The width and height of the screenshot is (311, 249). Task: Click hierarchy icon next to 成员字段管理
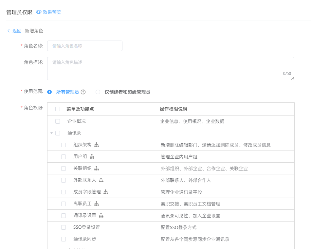[106, 192]
